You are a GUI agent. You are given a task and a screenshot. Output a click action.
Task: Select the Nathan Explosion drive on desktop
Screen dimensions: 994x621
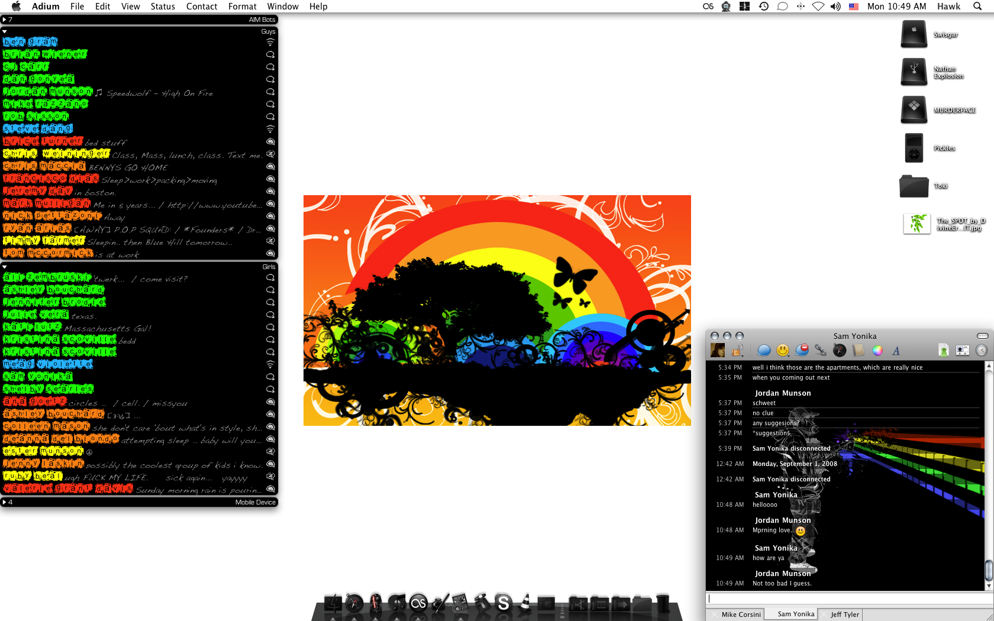tap(914, 72)
